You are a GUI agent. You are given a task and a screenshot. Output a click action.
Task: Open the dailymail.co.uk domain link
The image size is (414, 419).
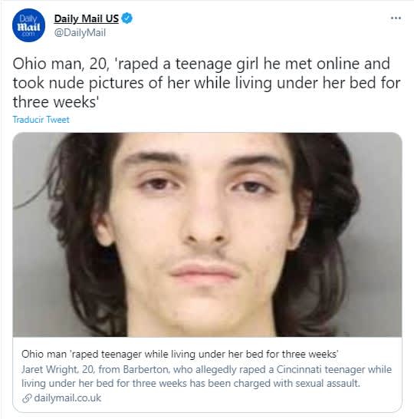pos(67,398)
